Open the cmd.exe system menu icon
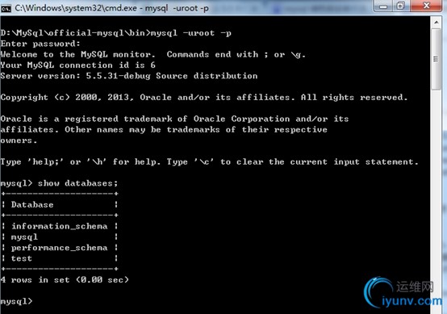 (x=6, y=8)
